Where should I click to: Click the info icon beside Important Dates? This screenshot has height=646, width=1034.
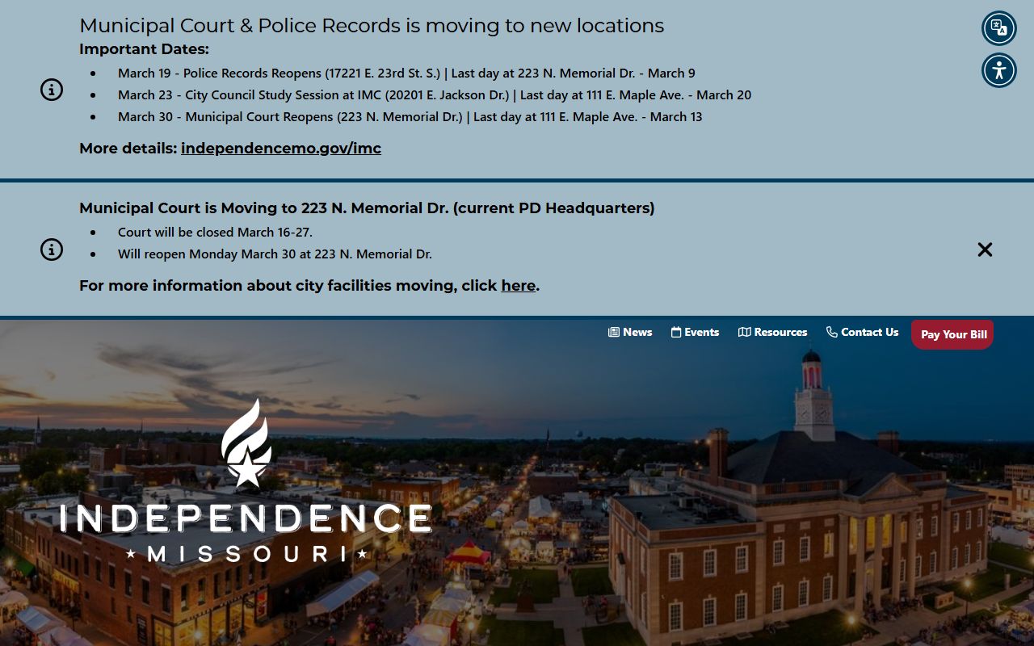[52, 90]
